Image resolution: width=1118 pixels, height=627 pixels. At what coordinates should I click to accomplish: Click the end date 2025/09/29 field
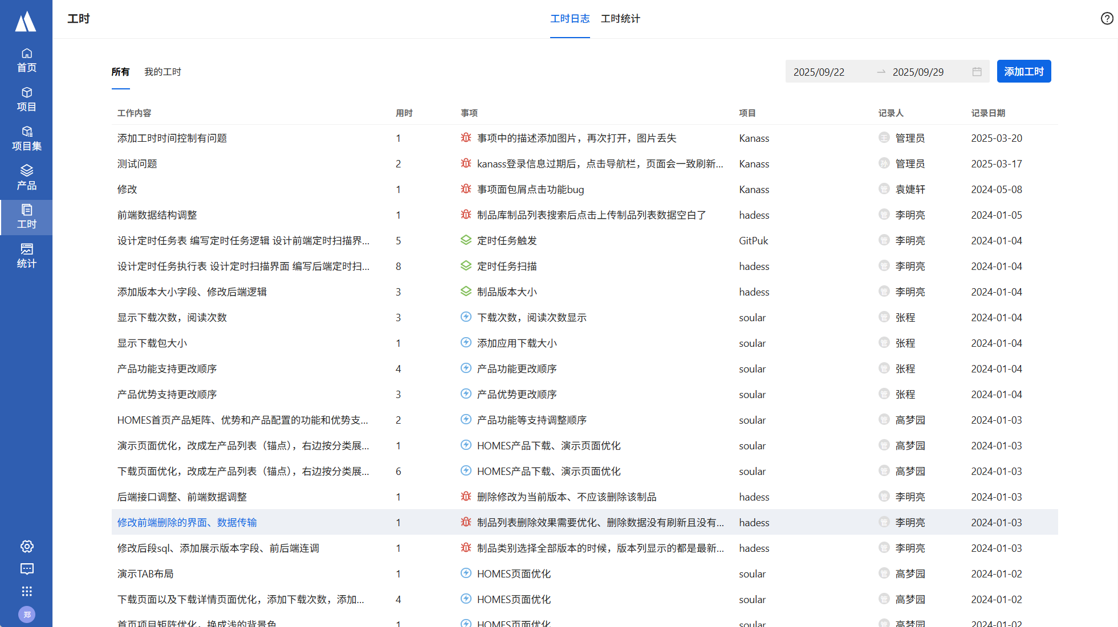point(918,72)
